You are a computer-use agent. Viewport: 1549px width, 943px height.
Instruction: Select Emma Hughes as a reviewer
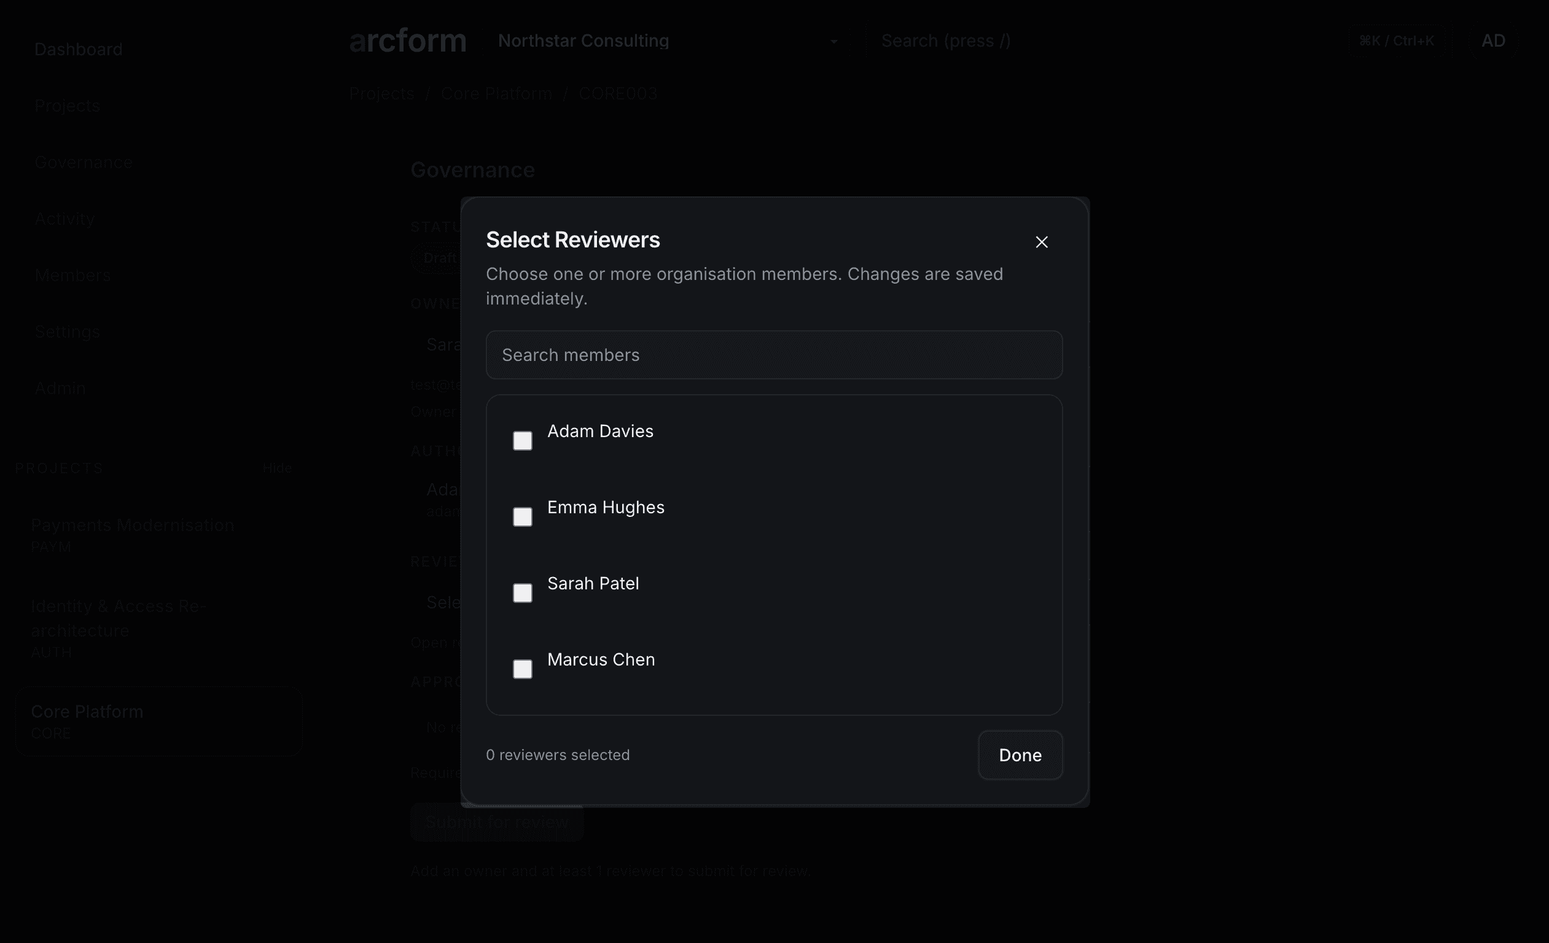click(523, 516)
